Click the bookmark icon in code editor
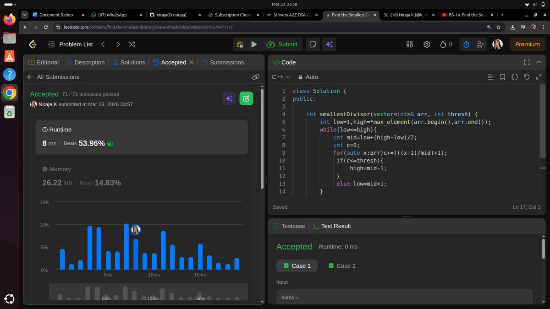This screenshot has width=550, height=309. tap(503, 77)
